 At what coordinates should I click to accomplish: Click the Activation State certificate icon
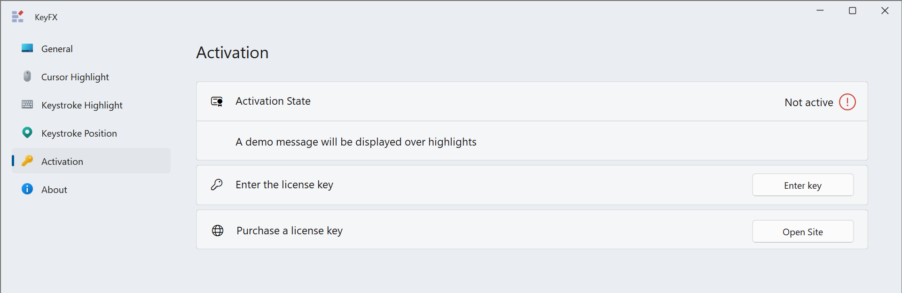(x=217, y=101)
